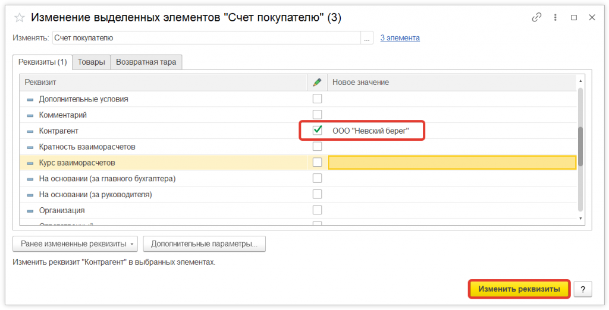Click the icon beside Комментарий row
The width and height of the screenshot is (609, 310).
click(30, 115)
